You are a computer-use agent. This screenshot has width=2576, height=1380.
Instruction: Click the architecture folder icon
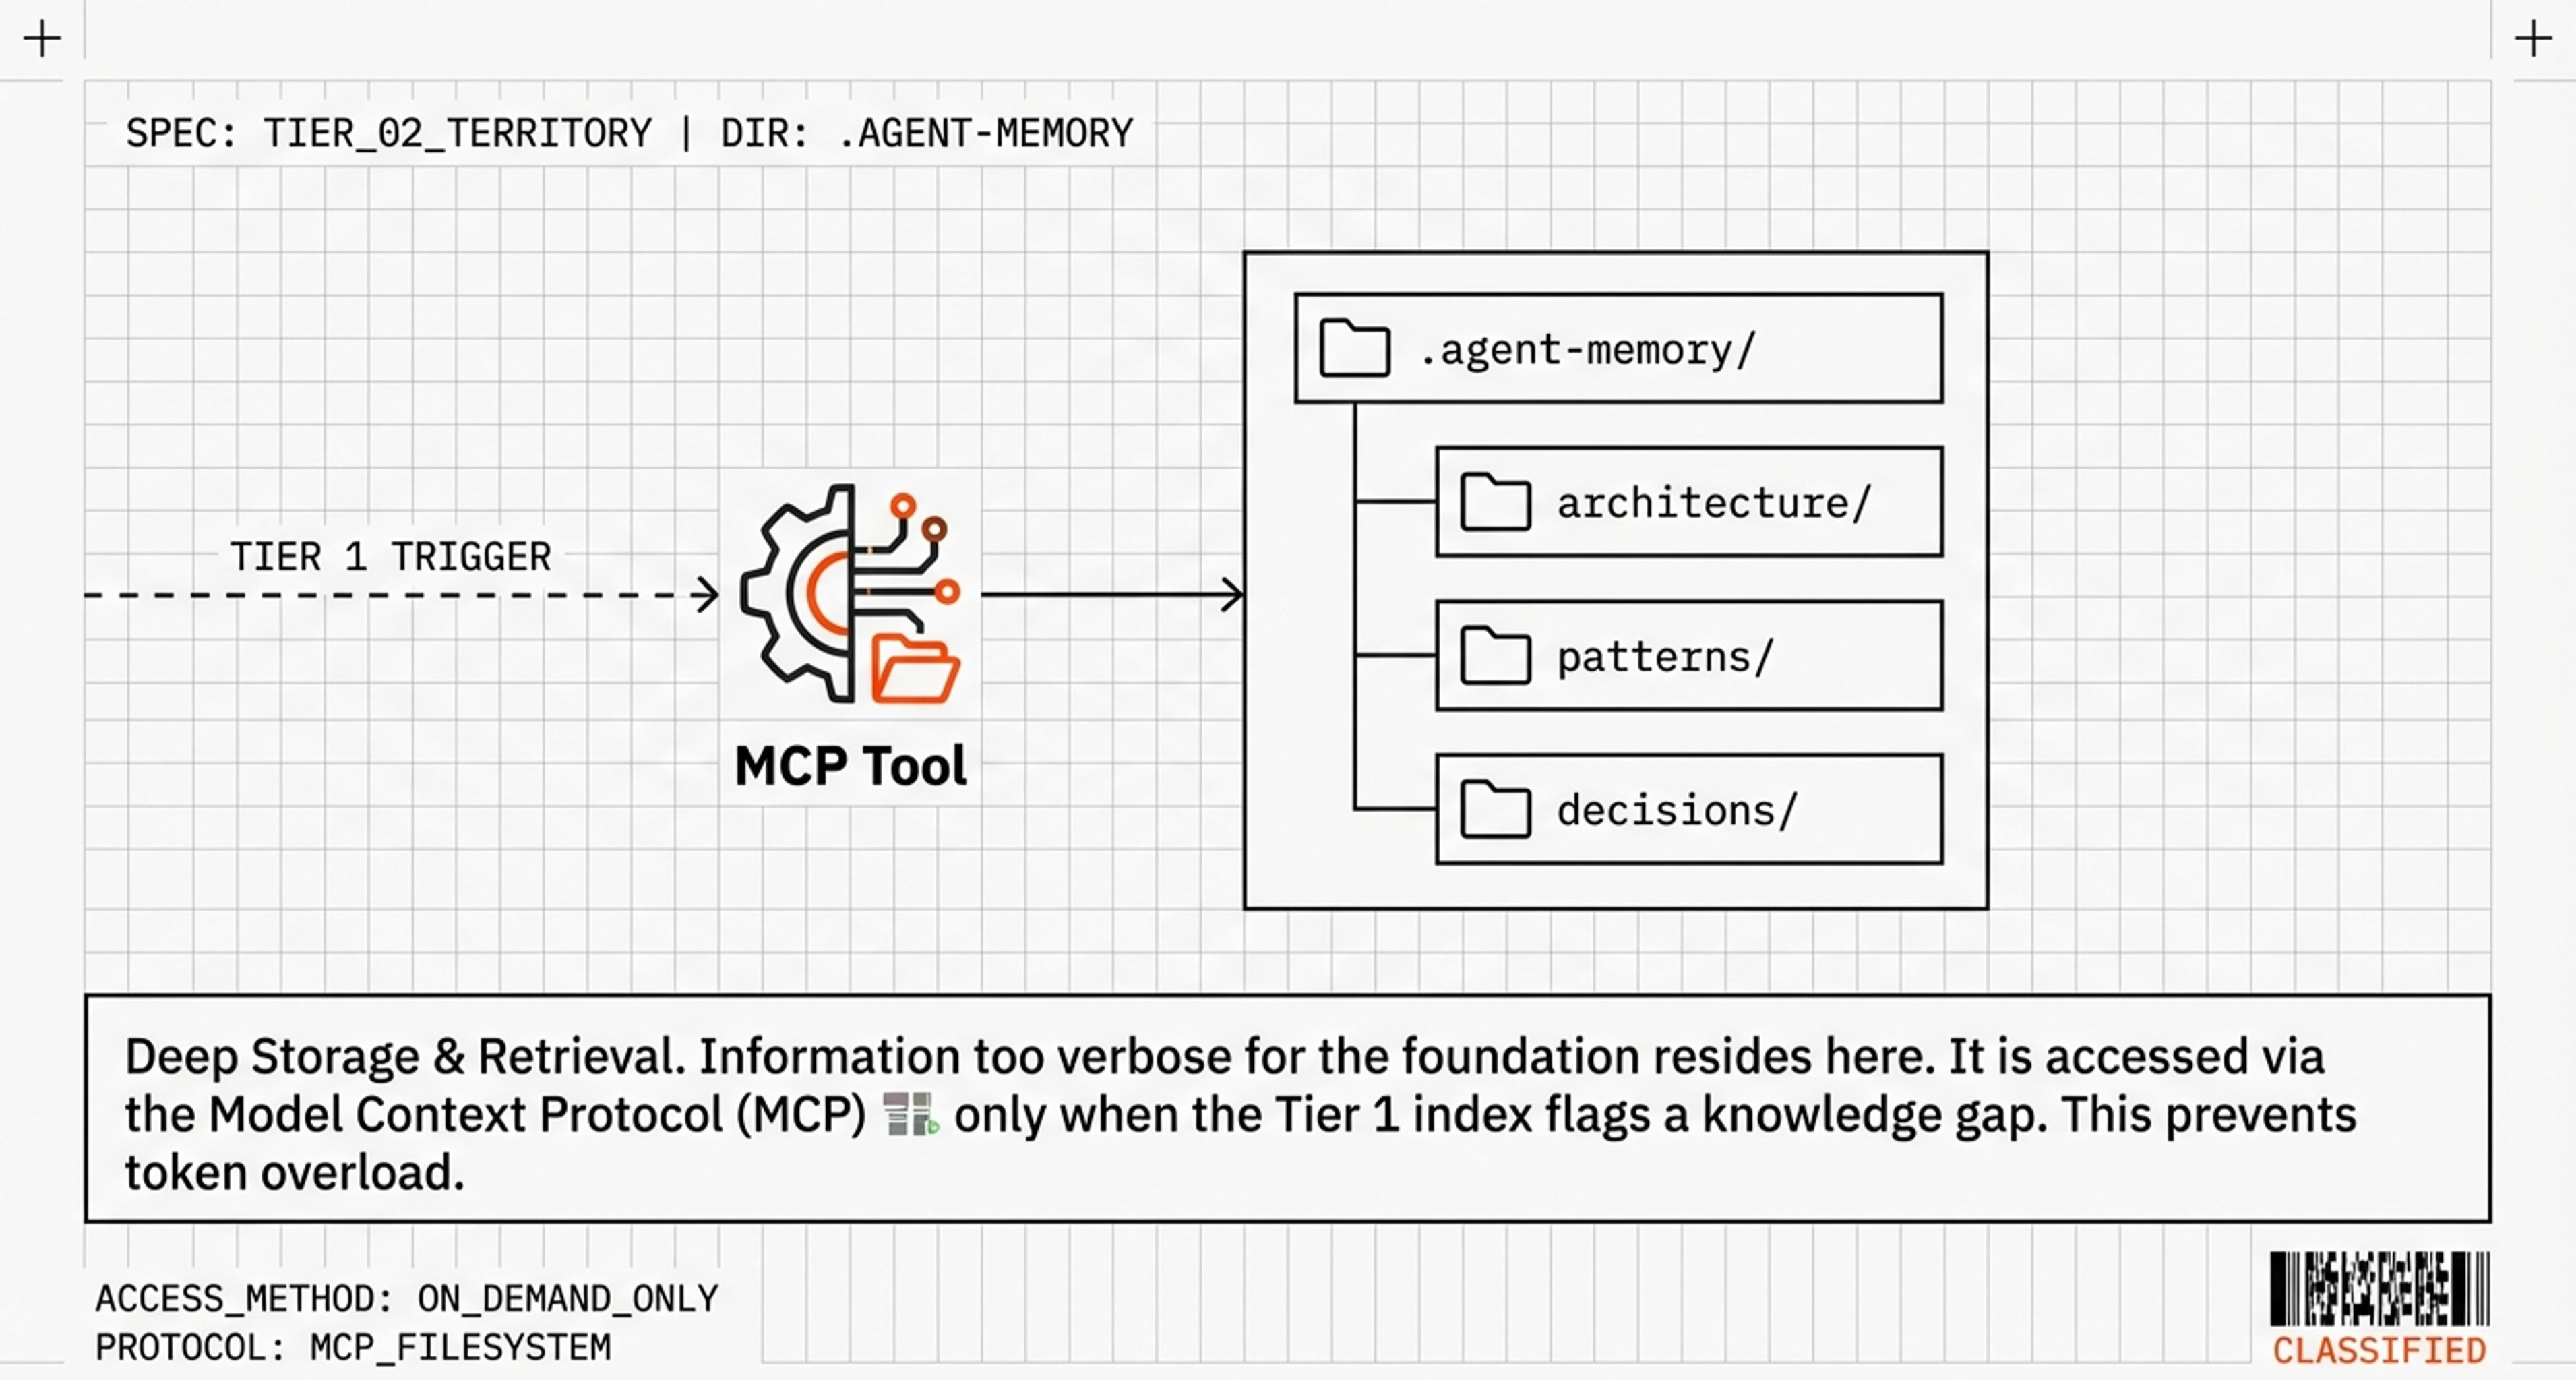click(x=1495, y=502)
